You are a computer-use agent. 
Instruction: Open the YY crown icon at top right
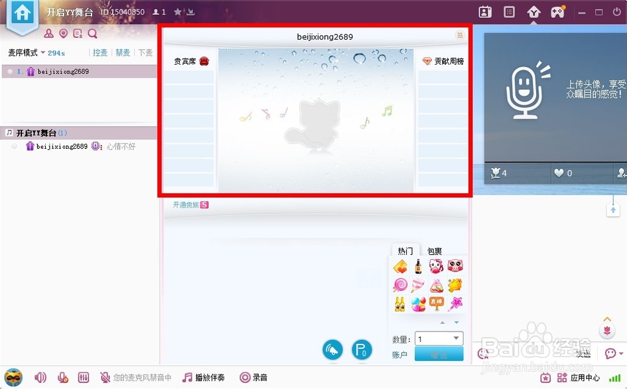pyautogui.click(x=534, y=12)
